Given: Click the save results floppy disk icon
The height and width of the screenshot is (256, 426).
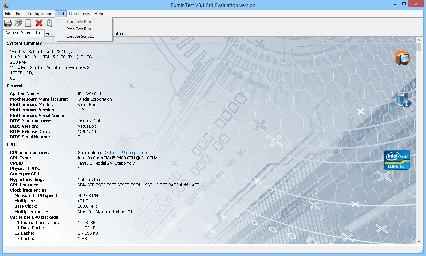Looking at the screenshot, I should tap(8, 23).
